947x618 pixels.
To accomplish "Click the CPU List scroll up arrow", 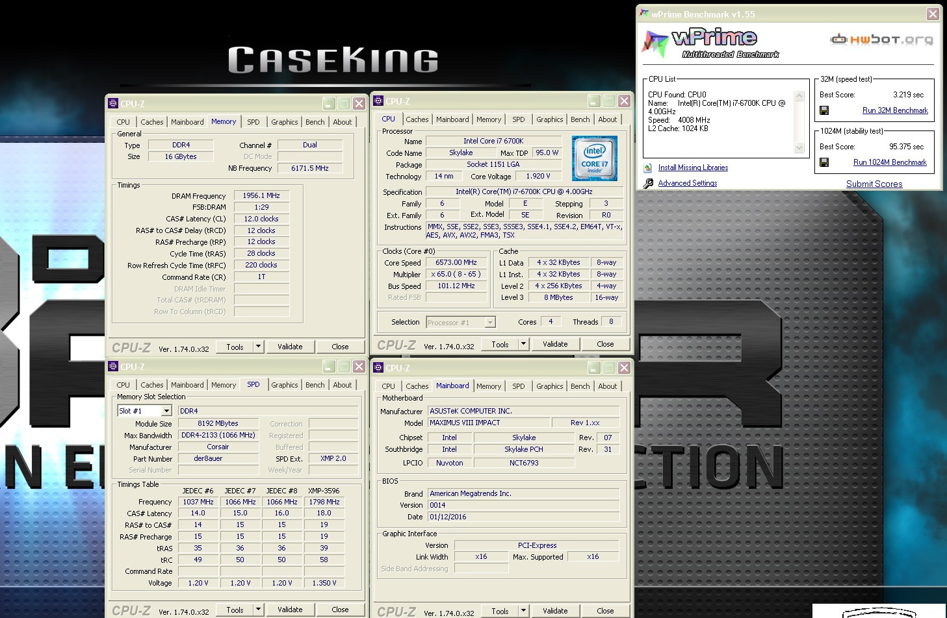I will 799,95.
